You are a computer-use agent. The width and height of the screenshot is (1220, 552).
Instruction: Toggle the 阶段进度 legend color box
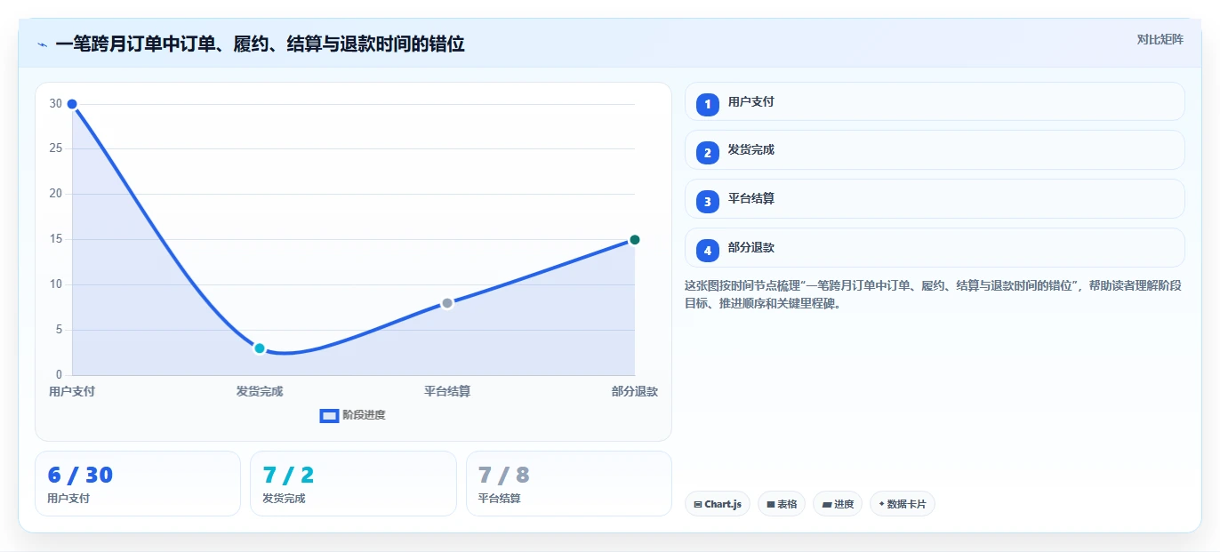tap(329, 415)
